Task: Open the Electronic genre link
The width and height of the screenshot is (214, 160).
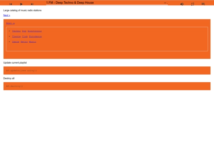Action: tap(34, 31)
